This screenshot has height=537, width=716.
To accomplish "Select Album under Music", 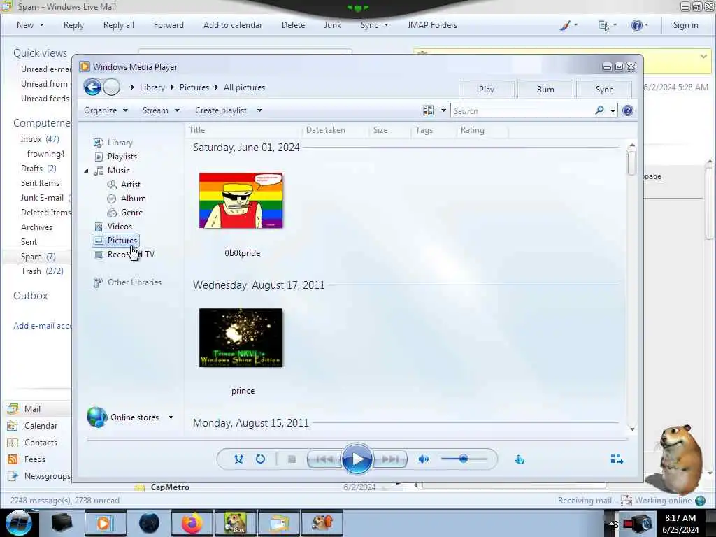I will pyautogui.click(x=133, y=199).
